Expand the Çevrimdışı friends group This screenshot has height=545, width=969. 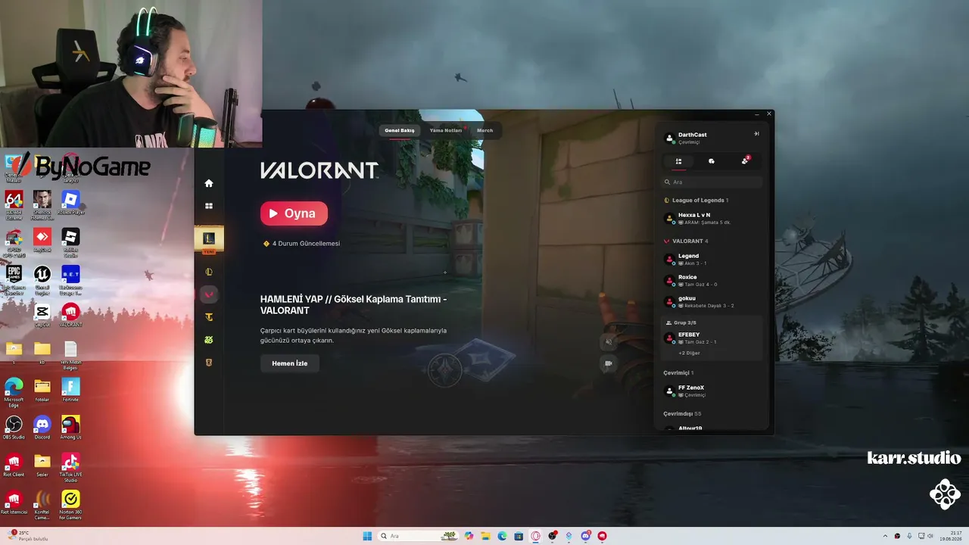tap(682, 414)
